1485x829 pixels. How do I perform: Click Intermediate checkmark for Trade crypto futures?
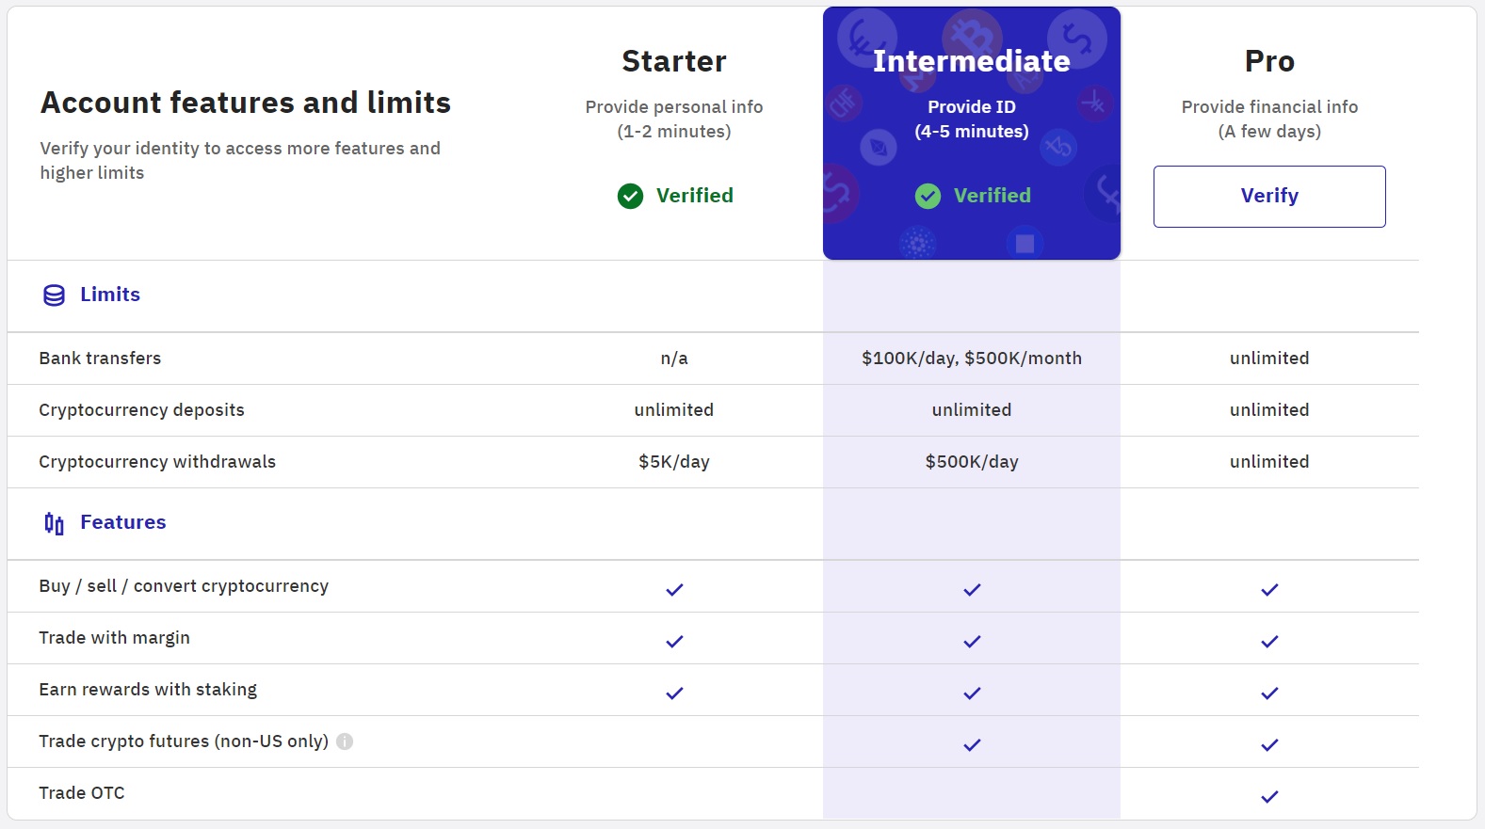click(972, 745)
